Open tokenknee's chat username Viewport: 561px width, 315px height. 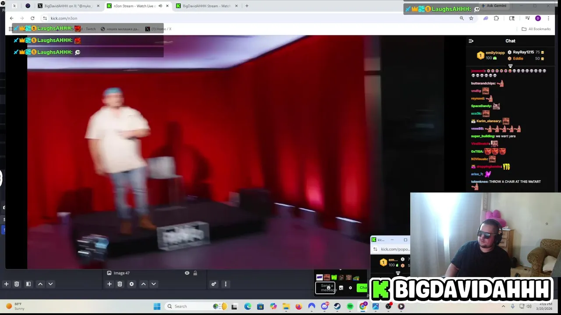[x=479, y=182]
